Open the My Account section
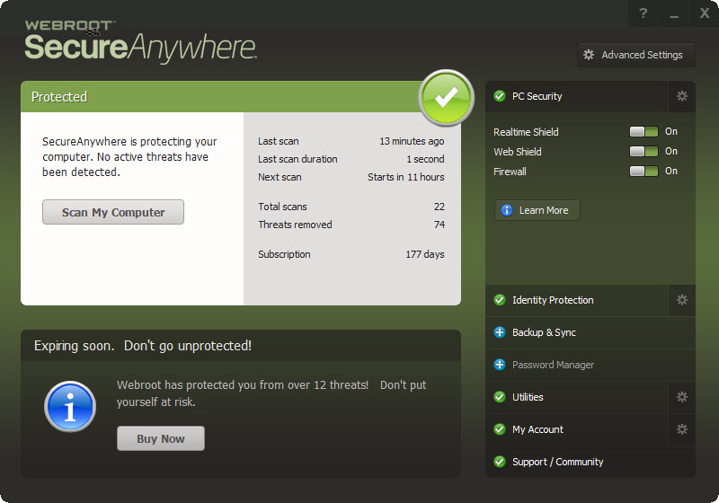Image resolution: width=719 pixels, height=503 pixels. (576, 429)
